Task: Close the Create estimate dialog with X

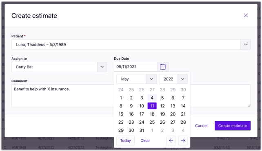Action: [246, 15]
